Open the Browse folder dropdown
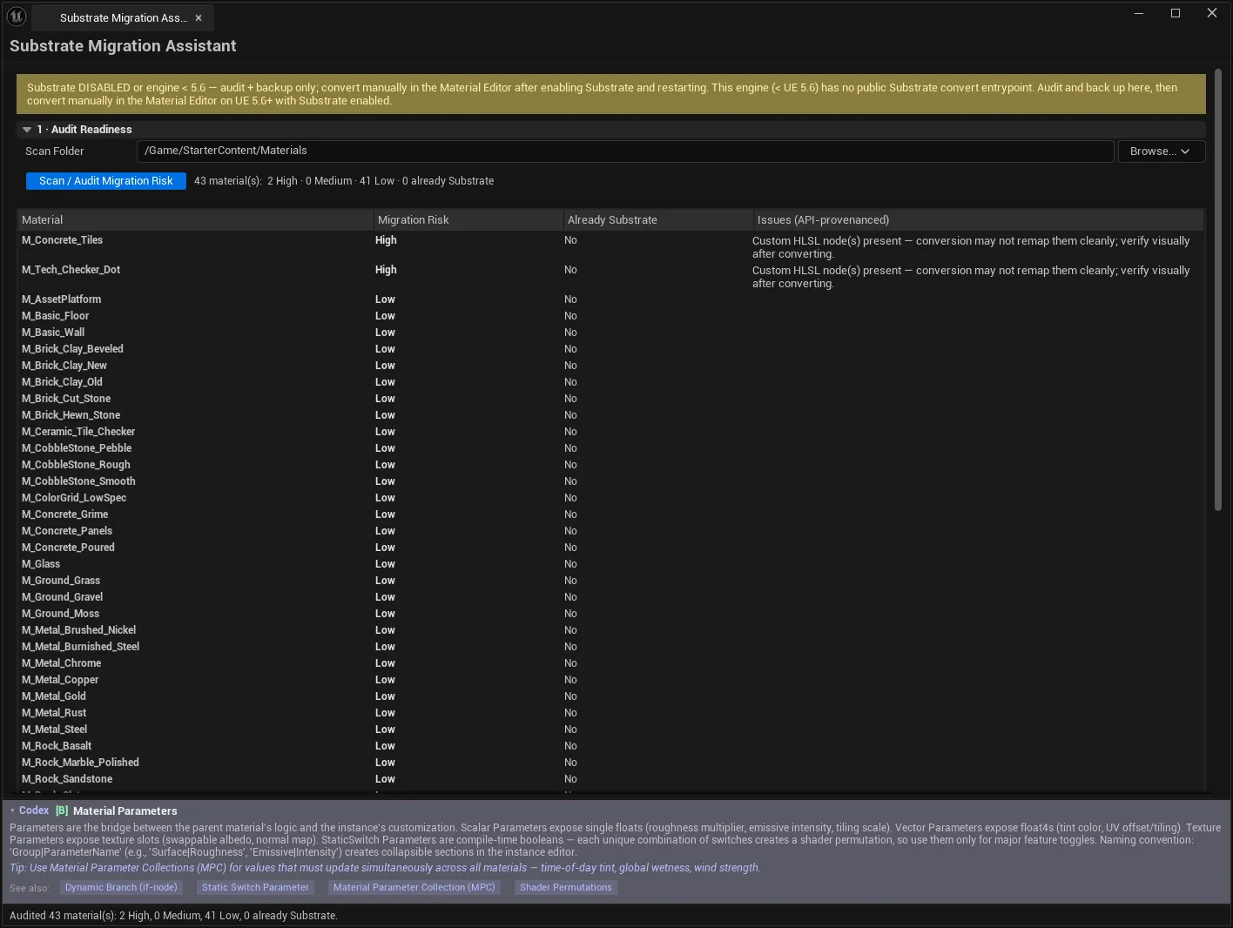 1161,151
